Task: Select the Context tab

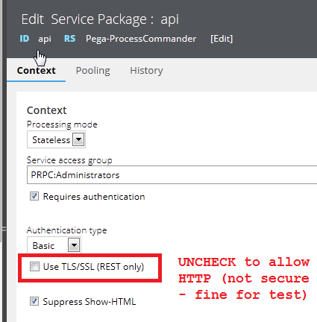Action: (x=37, y=71)
